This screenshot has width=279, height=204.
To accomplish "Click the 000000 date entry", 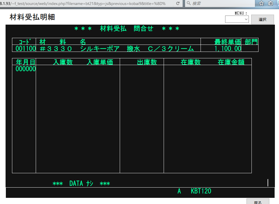I will pos(25,69).
